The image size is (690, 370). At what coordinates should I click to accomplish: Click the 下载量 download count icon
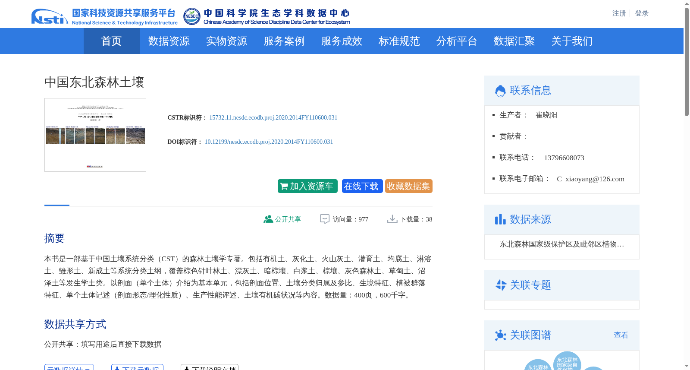(392, 219)
